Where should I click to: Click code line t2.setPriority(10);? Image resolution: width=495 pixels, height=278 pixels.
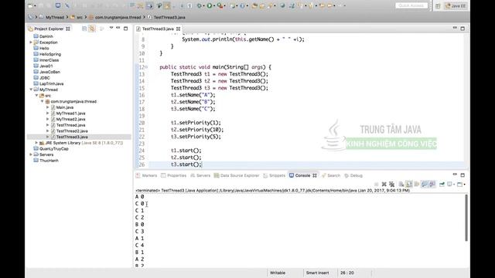(x=197, y=130)
